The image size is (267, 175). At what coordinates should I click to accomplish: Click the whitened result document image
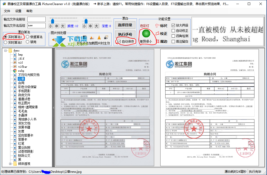pos(210,108)
